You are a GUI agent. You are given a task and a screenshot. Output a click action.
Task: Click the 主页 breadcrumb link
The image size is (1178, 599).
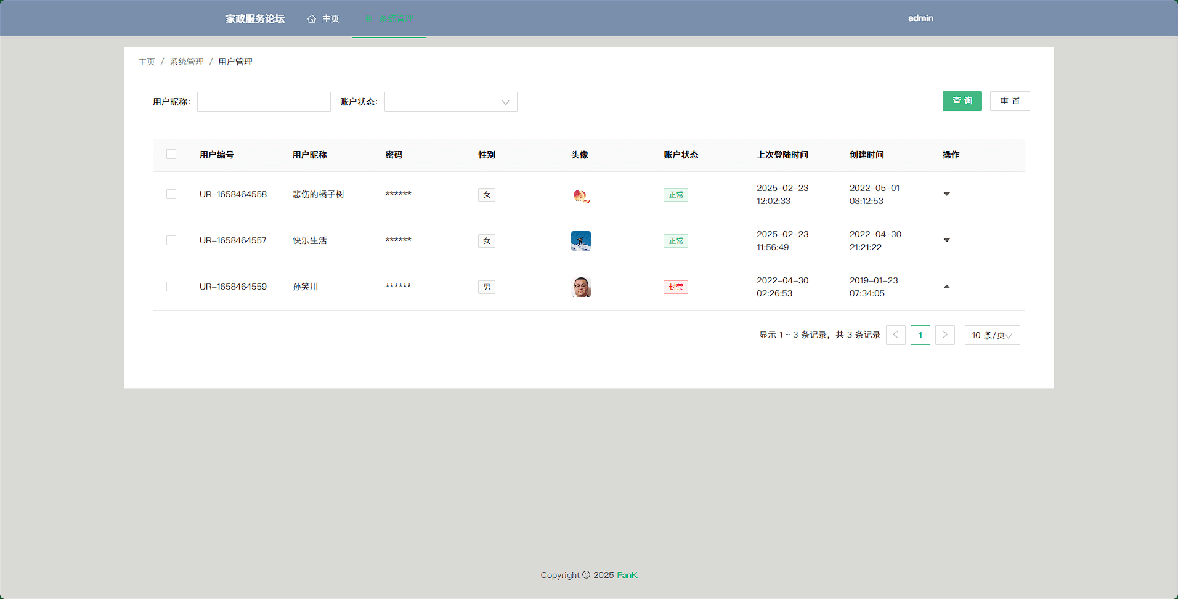(147, 62)
